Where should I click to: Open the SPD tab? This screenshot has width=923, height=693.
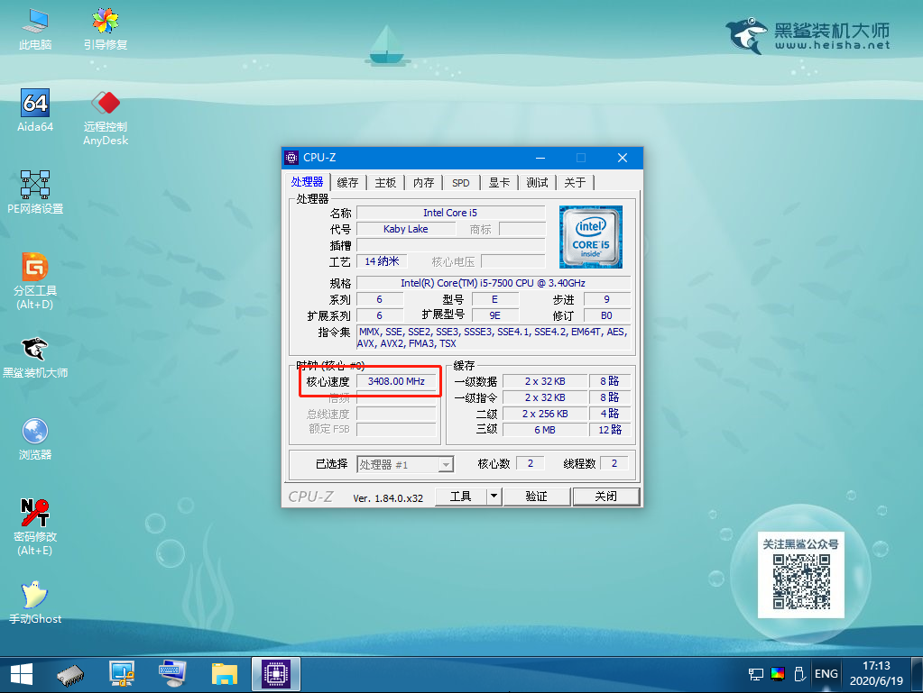[461, 183]
